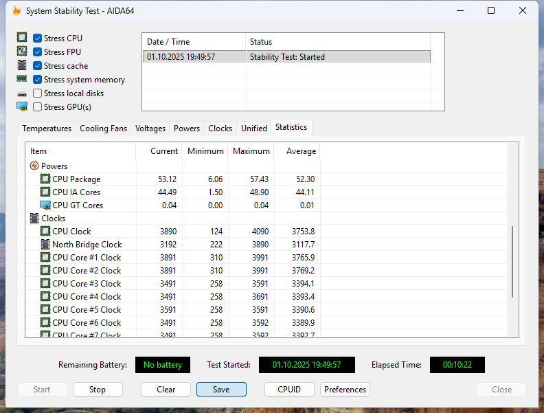Viewport: 544px width, 413px height.
Task: Click the chip icon for CPU Core #4 Clock
Action: pos(45,296)
